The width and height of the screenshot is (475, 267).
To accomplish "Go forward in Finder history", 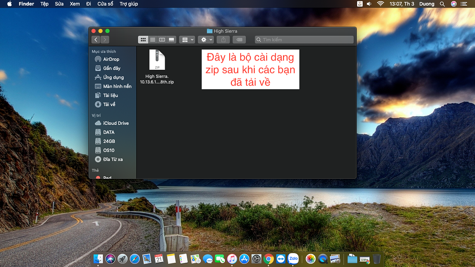I will (105, 40).
